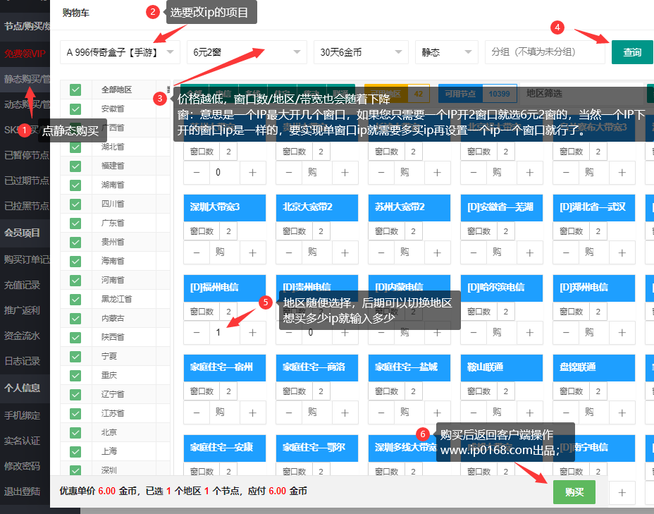This screenshot has height=514, width=654.
Task: Click plus on [D]郑州电信 card
Action: (622, 333)
